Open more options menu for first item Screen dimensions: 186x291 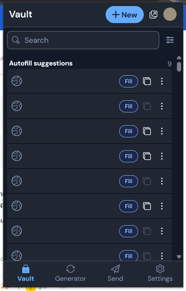tap(162, 81)
